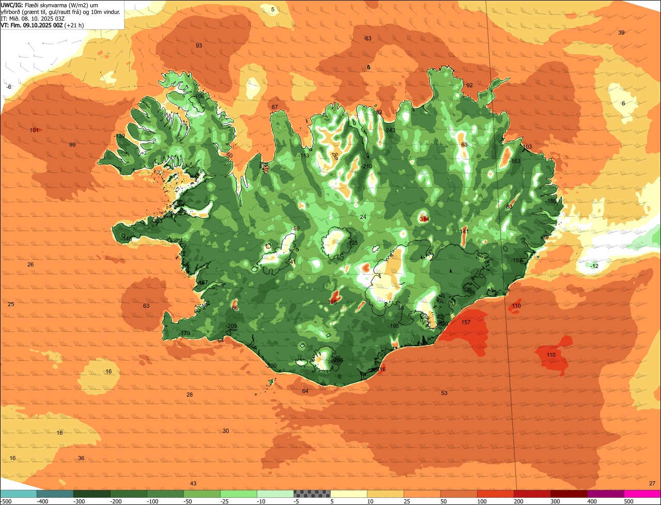Click the dark red swatch between 300 and 400
The image size is (661, 505).
tap(569, 494)
